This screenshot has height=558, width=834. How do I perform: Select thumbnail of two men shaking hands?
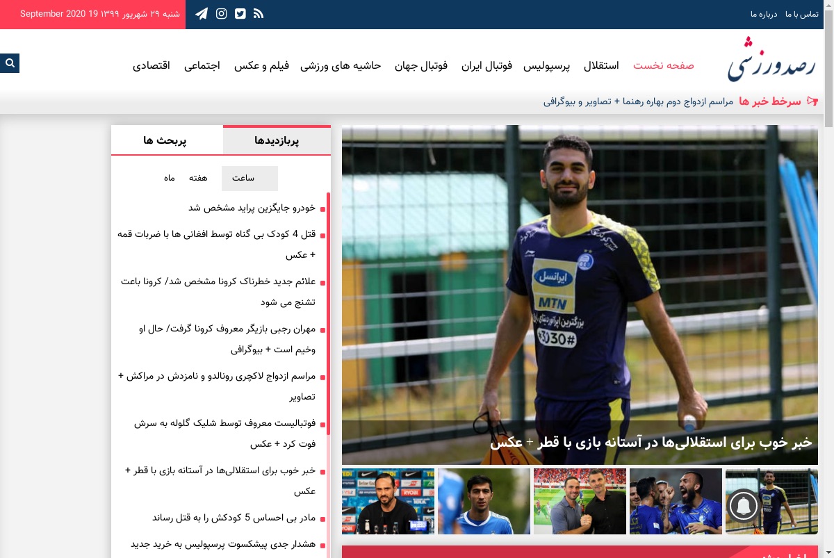580,501
